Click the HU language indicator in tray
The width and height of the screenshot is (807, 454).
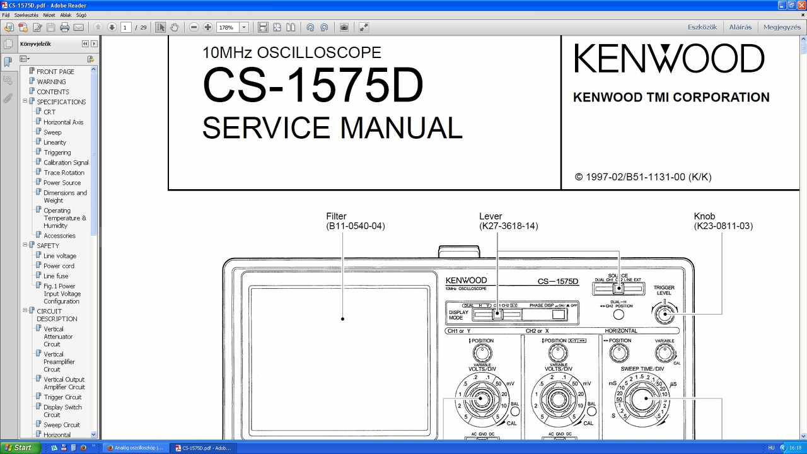(771, 448)
